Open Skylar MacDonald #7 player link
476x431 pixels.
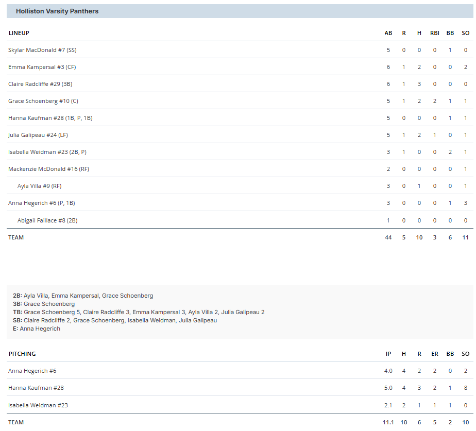[42, 50]
